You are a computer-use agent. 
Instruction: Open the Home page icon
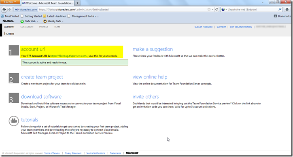point(287,9)
